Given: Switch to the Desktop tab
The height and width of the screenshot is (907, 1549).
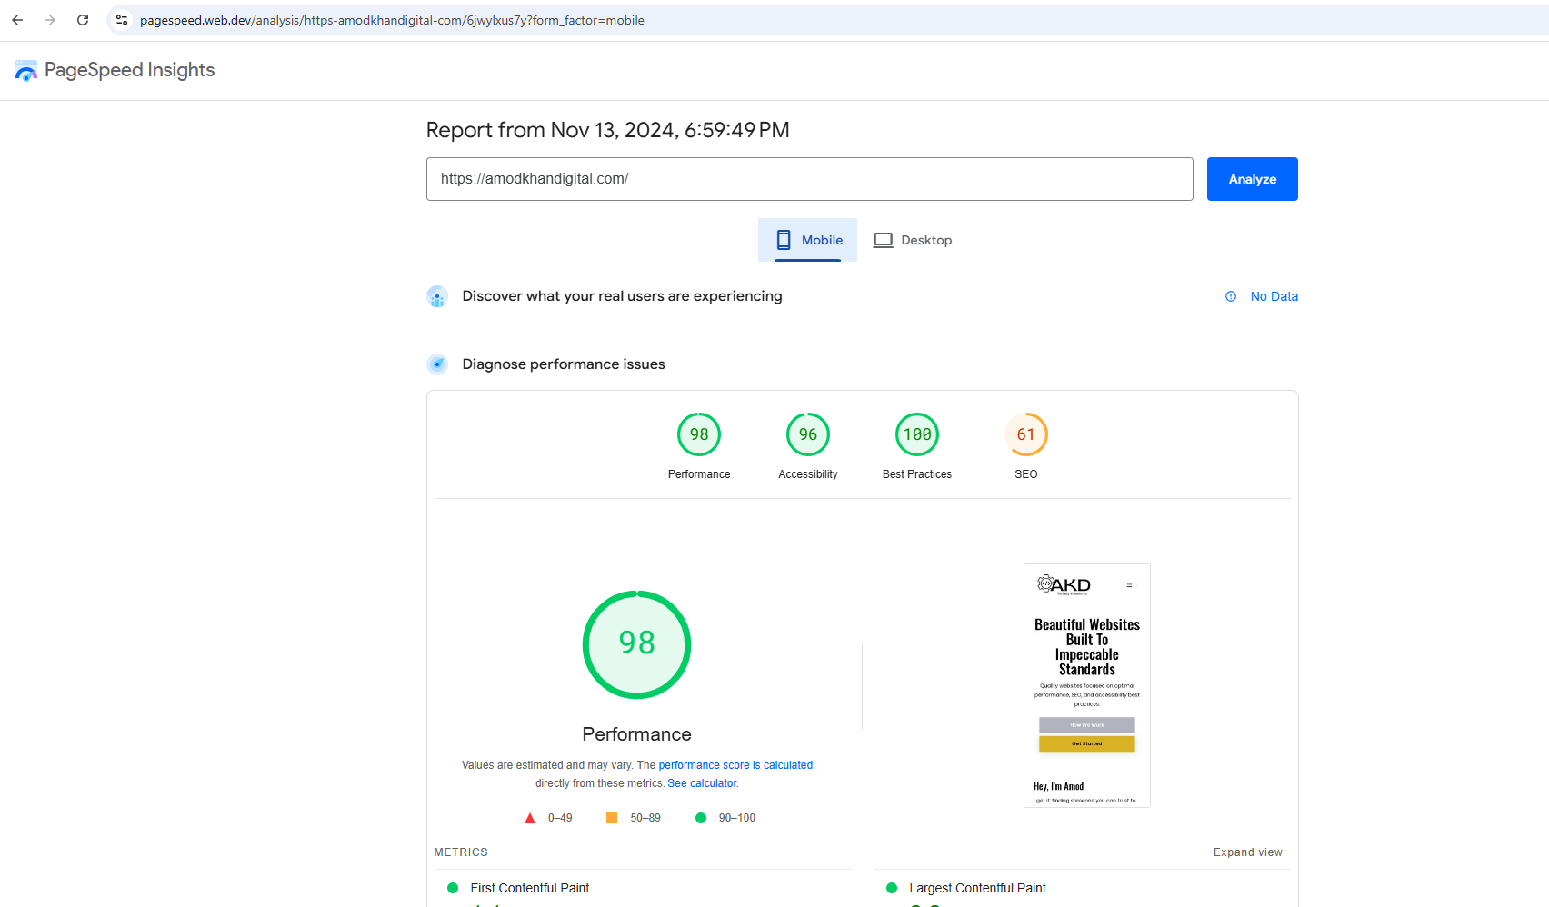Looking at the screenshot, I should [913, 240].
